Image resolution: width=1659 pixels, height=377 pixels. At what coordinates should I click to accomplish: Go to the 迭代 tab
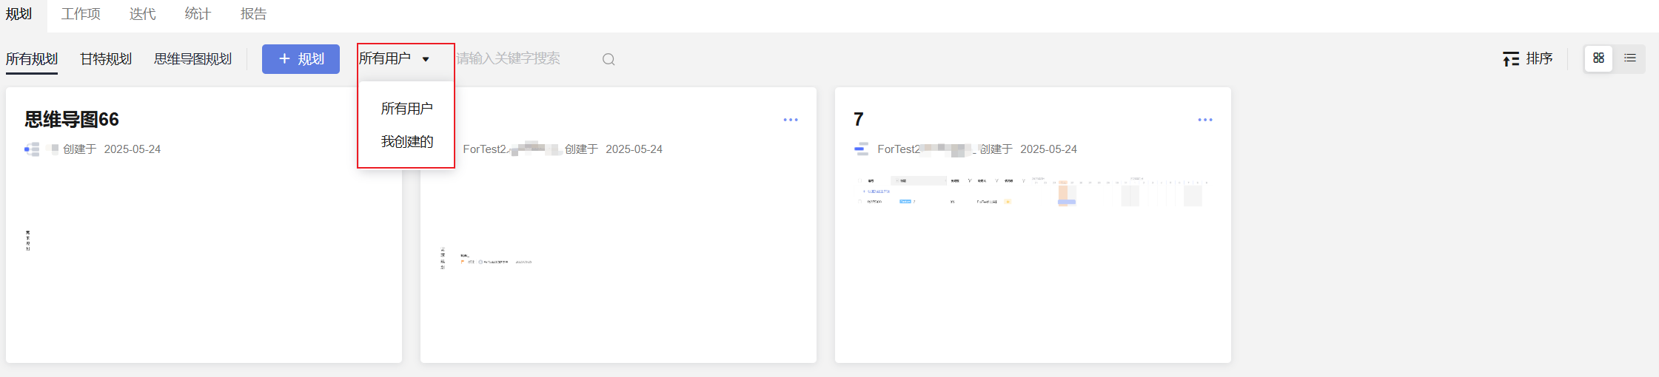(x=142, y=14)
